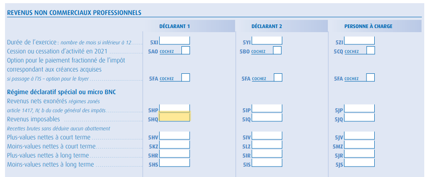
Task: Check the 5CQ cessation box for Personne à charge
Action: coord(371,51)
